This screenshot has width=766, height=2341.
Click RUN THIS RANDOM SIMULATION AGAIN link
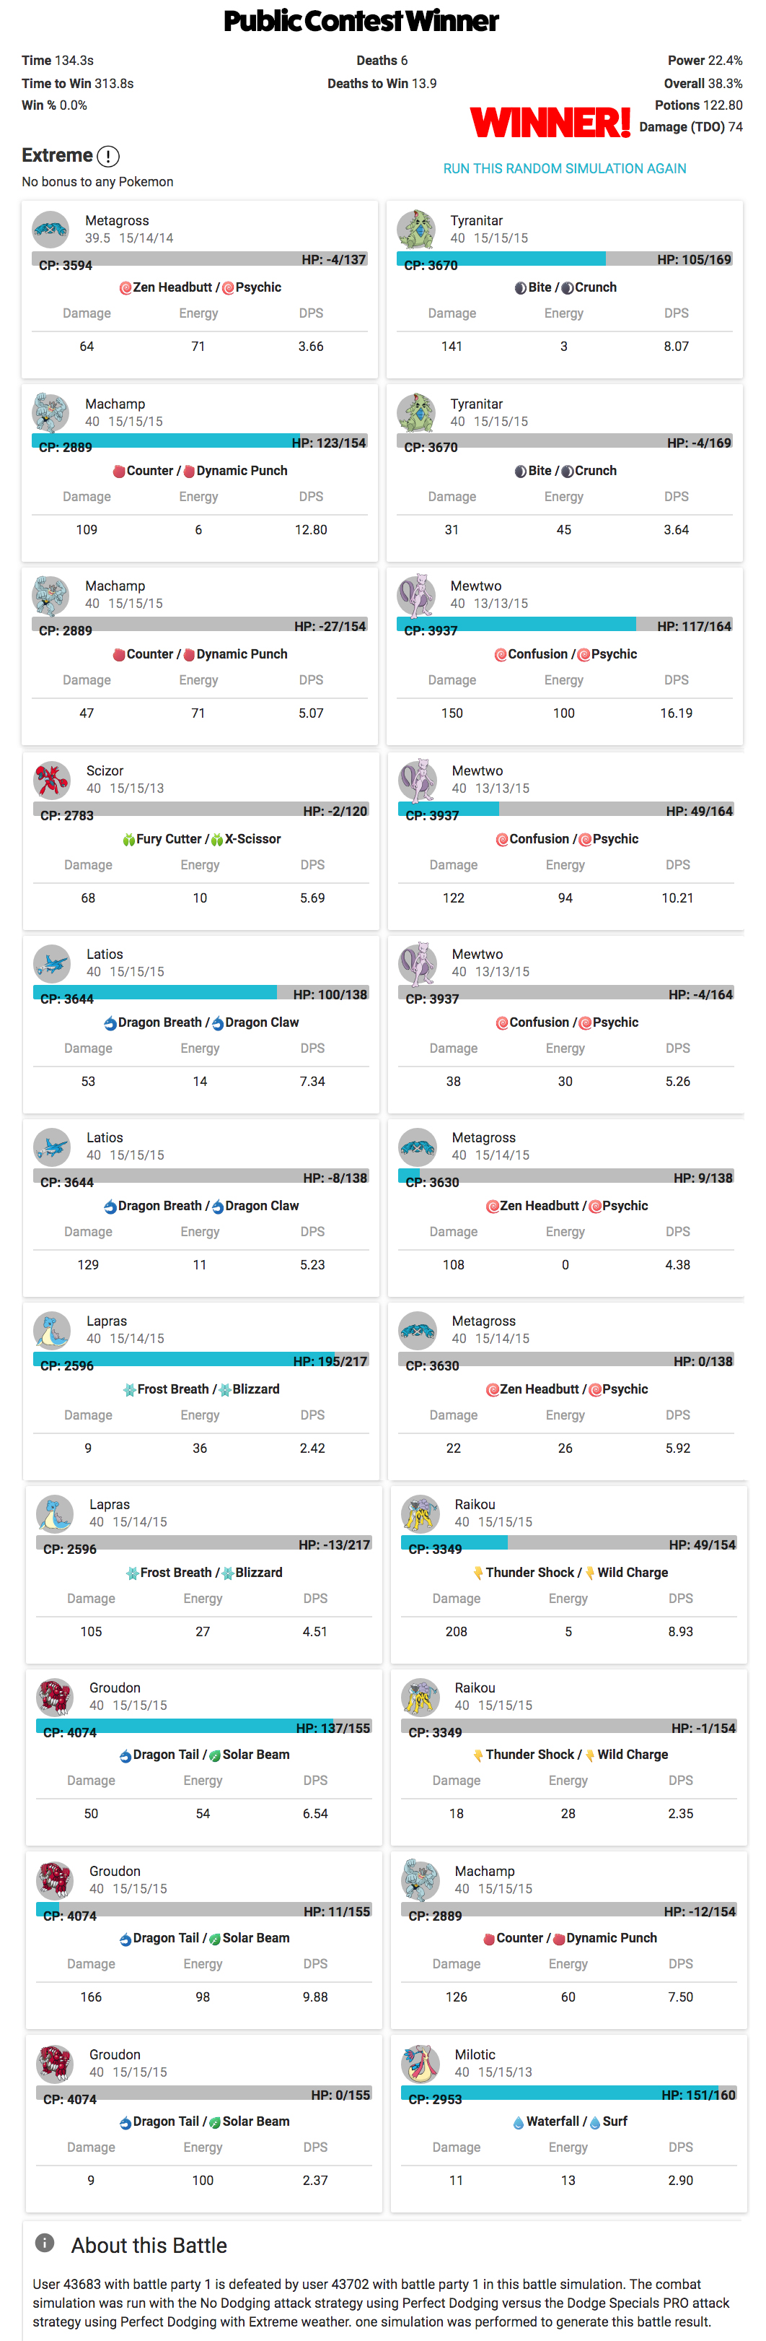tap(565, 169)
